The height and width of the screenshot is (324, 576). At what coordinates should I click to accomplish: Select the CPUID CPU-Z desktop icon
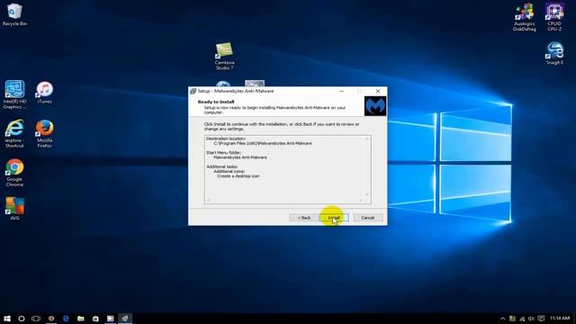(x=554, y=17)
